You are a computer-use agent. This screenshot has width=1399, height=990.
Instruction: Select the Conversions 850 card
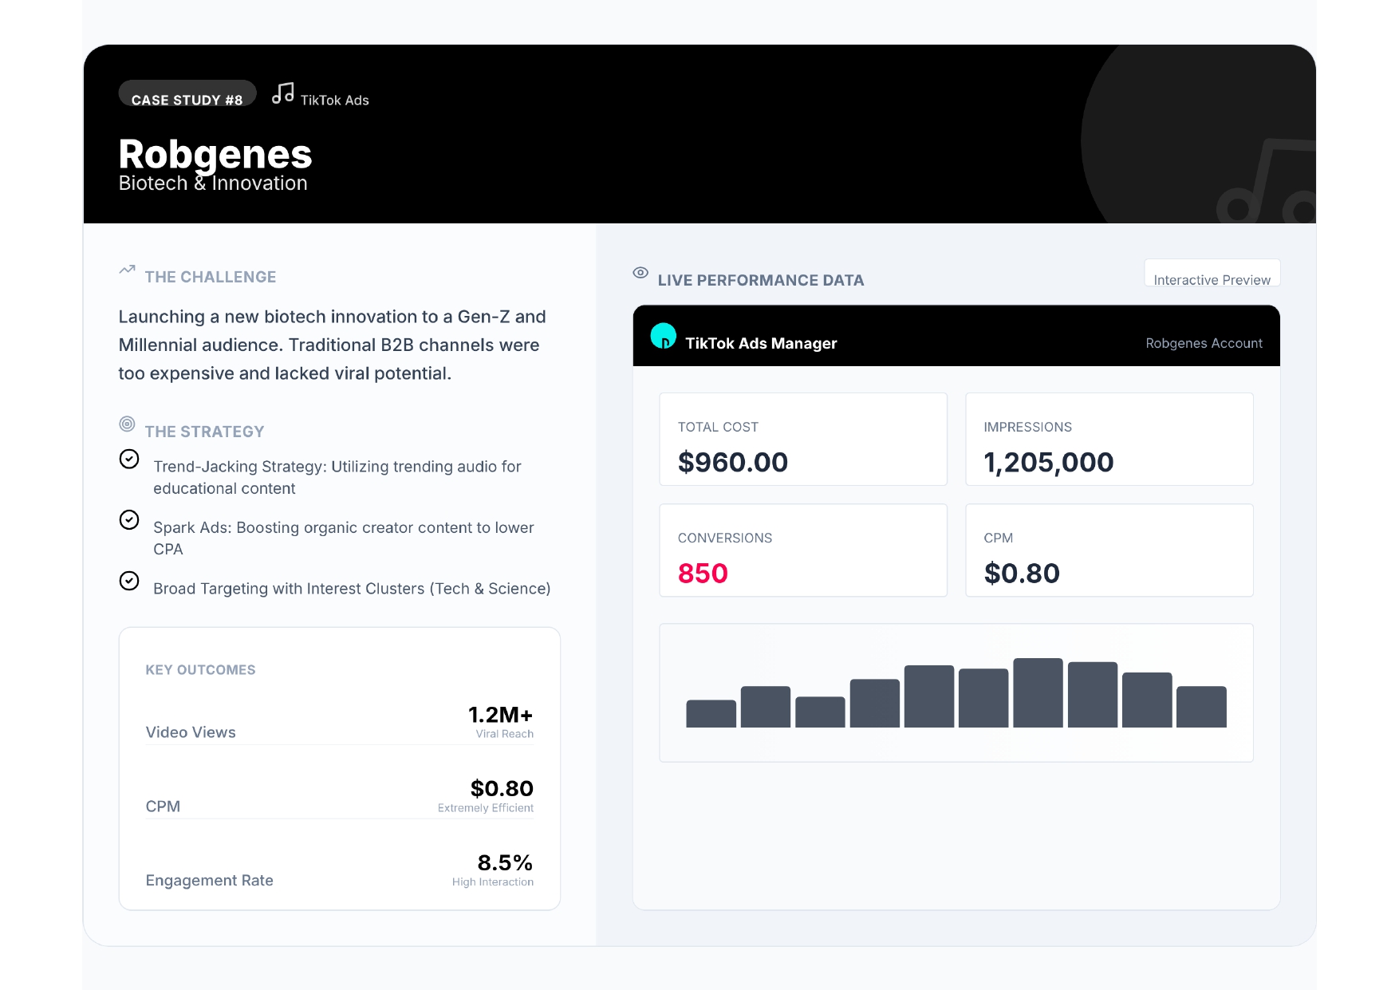coord(803,550)
